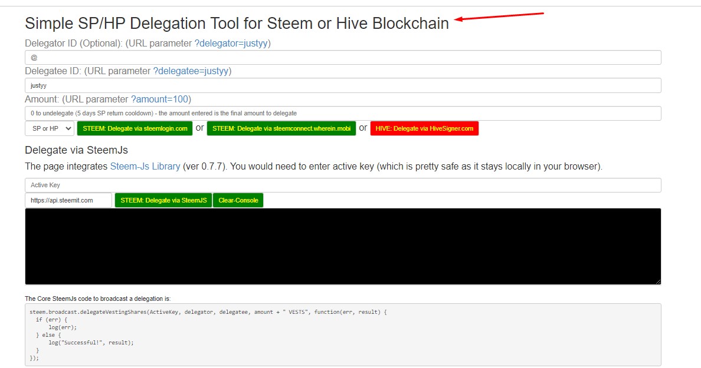Screen dimensions: 701x368
Task: Click the Simple SP/HP Delegation Tool title
Action: (x=237, y=23)
